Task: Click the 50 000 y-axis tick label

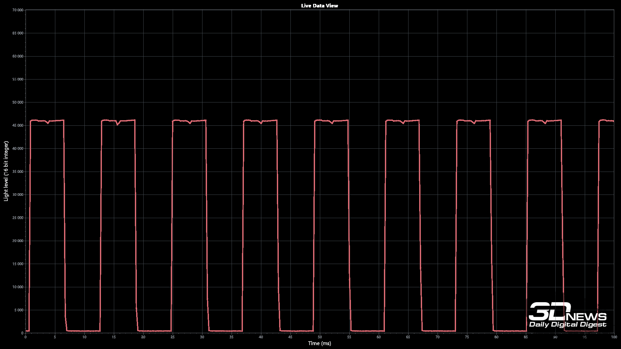Action: pyautogui.click(x=18, y=102)
